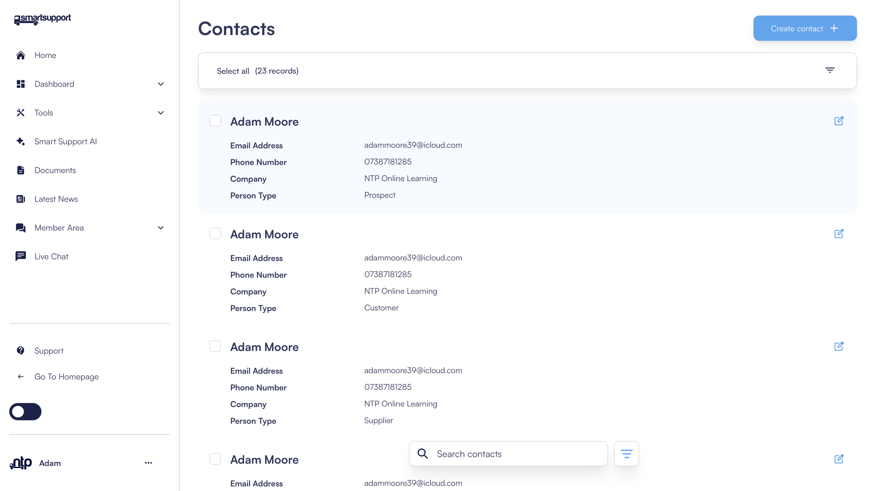
Task: Expand the Member Area chevron
Action: pyautogui.click(x=161, y=228)
